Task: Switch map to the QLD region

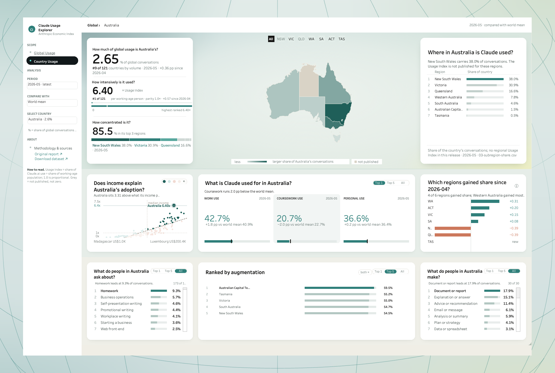Action: [x=301, y=39]
